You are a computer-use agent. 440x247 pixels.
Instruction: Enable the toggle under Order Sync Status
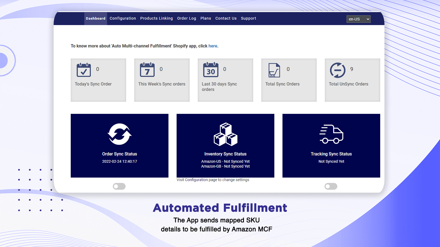119,186
